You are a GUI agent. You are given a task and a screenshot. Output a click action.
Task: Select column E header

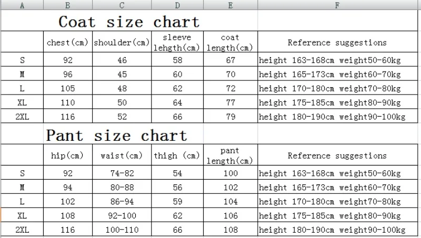point(230,6)
